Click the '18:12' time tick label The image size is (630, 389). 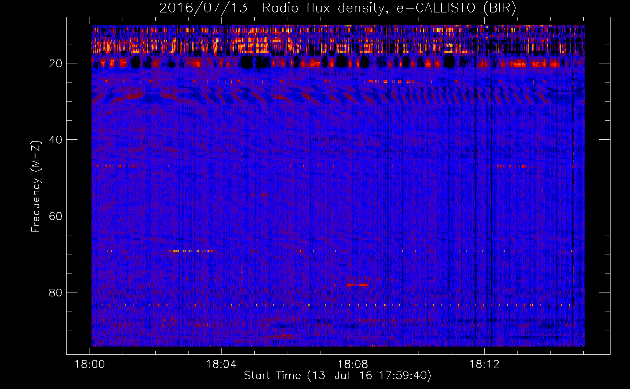pyautogui.click(x=484, y=364)
